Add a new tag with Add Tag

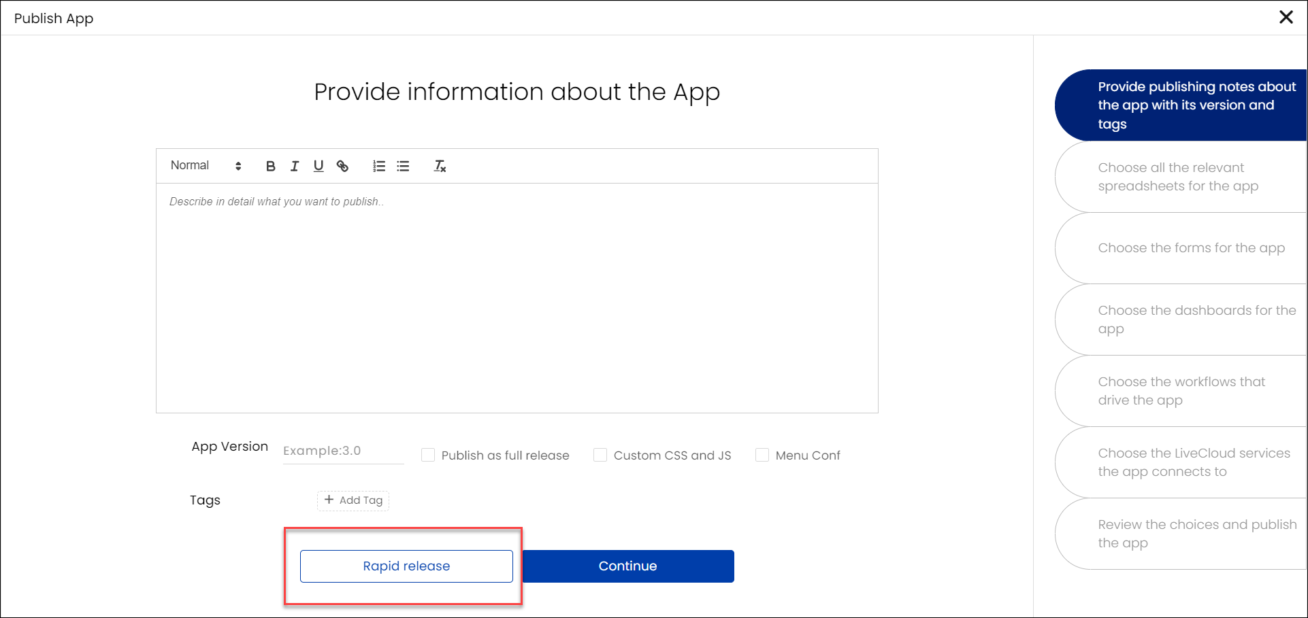pyautogui.click(x=353, y=500)
